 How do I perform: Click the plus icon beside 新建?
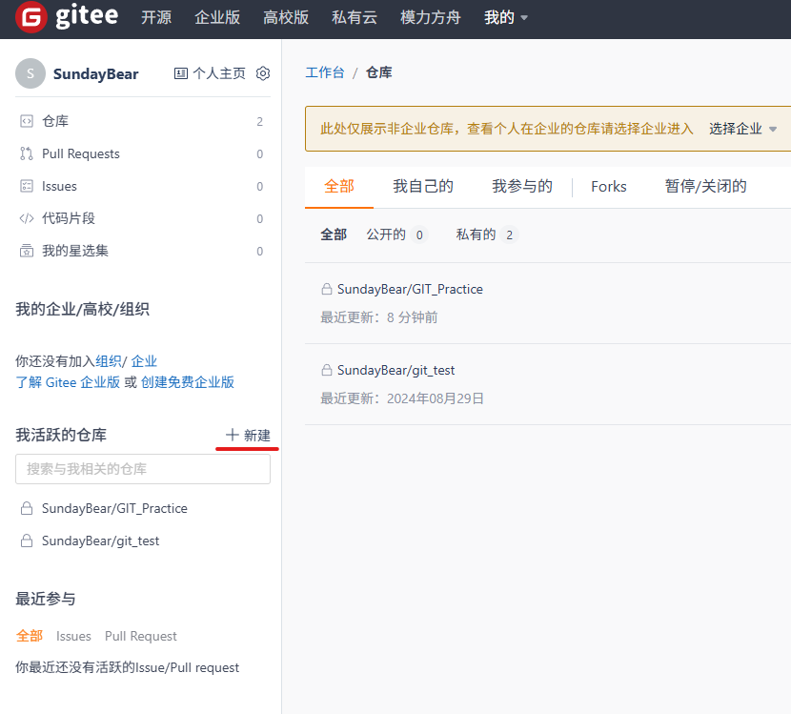tap(232, 435)
